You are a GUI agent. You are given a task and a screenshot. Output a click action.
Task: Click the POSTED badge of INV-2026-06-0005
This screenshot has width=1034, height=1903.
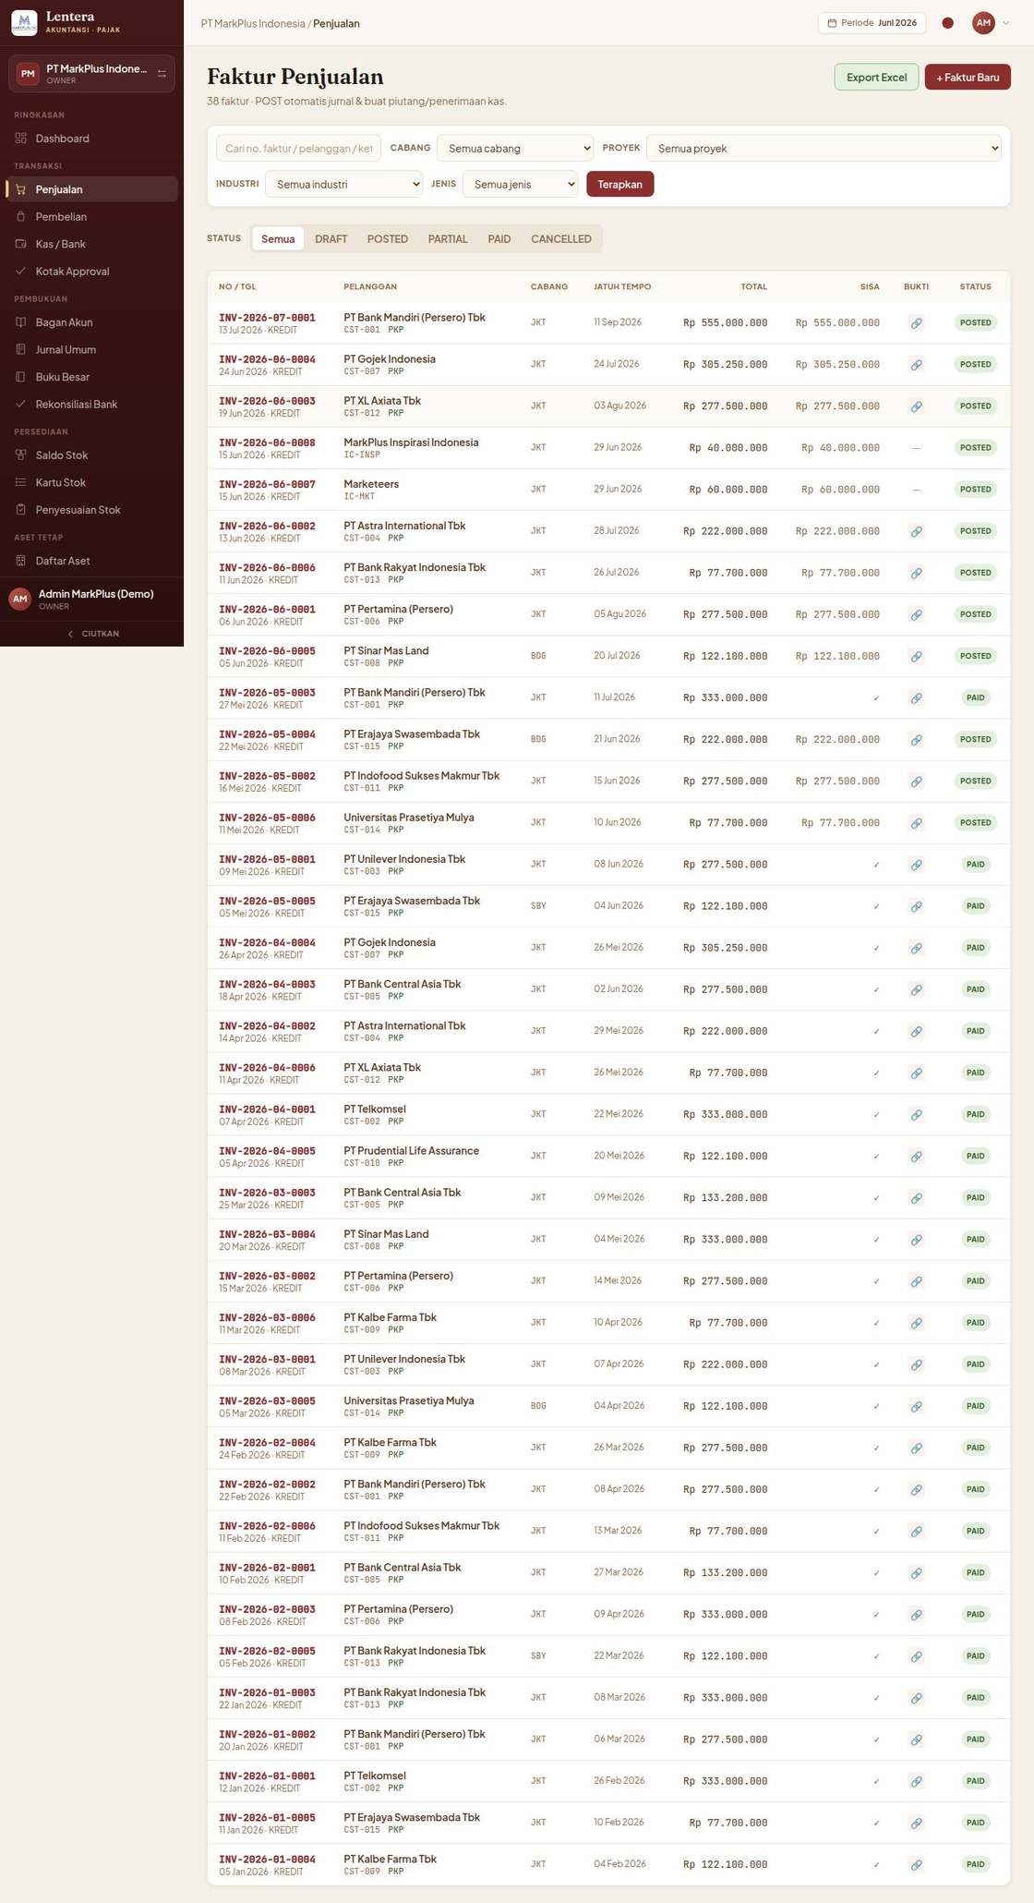975,656
